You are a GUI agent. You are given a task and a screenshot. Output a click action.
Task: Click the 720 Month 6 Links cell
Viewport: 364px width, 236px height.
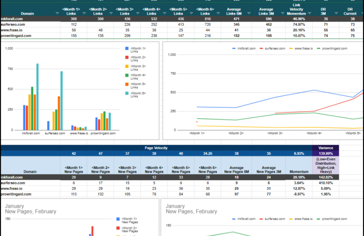[208, 25]
